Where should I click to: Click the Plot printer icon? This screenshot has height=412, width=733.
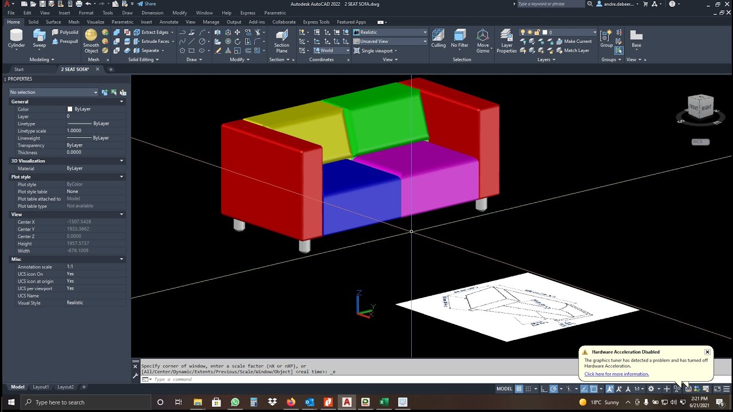click(79, 4)
